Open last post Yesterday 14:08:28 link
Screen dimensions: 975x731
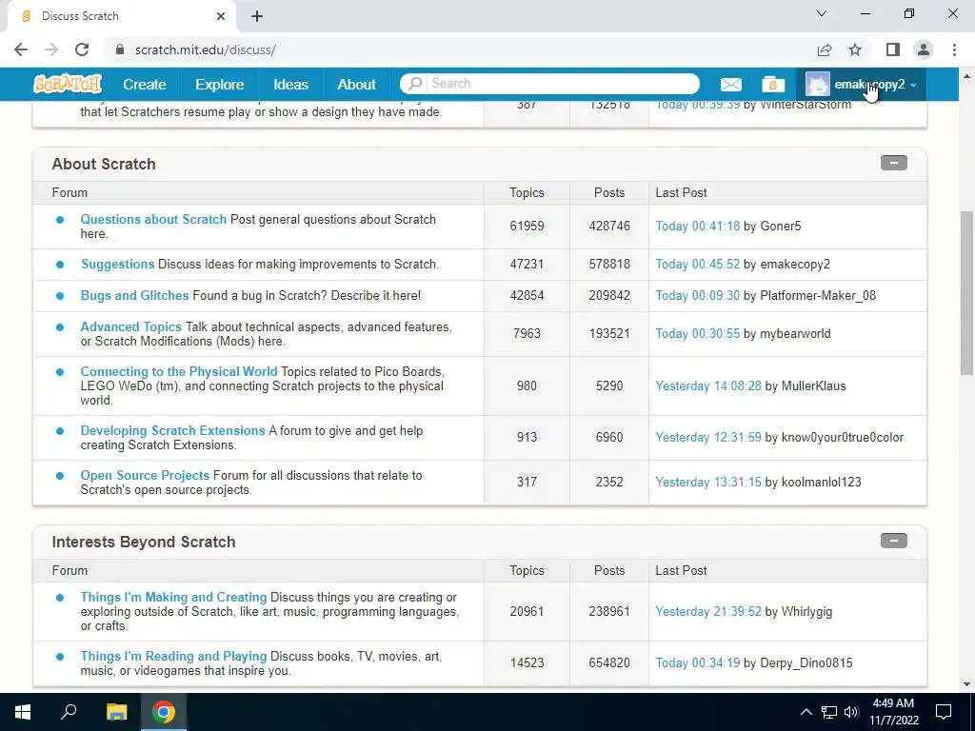pyautogui.click(x=707, y=386)
